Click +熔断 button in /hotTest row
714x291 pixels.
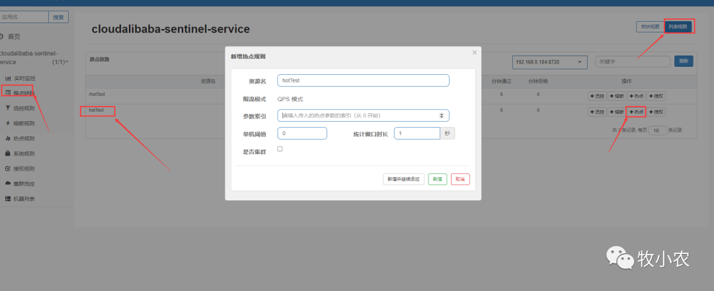(x=617, y=96)
